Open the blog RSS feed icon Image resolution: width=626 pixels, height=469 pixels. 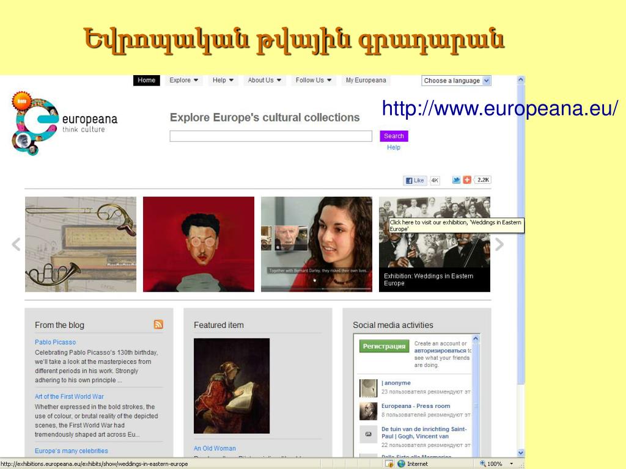click(x=158, y=324)
